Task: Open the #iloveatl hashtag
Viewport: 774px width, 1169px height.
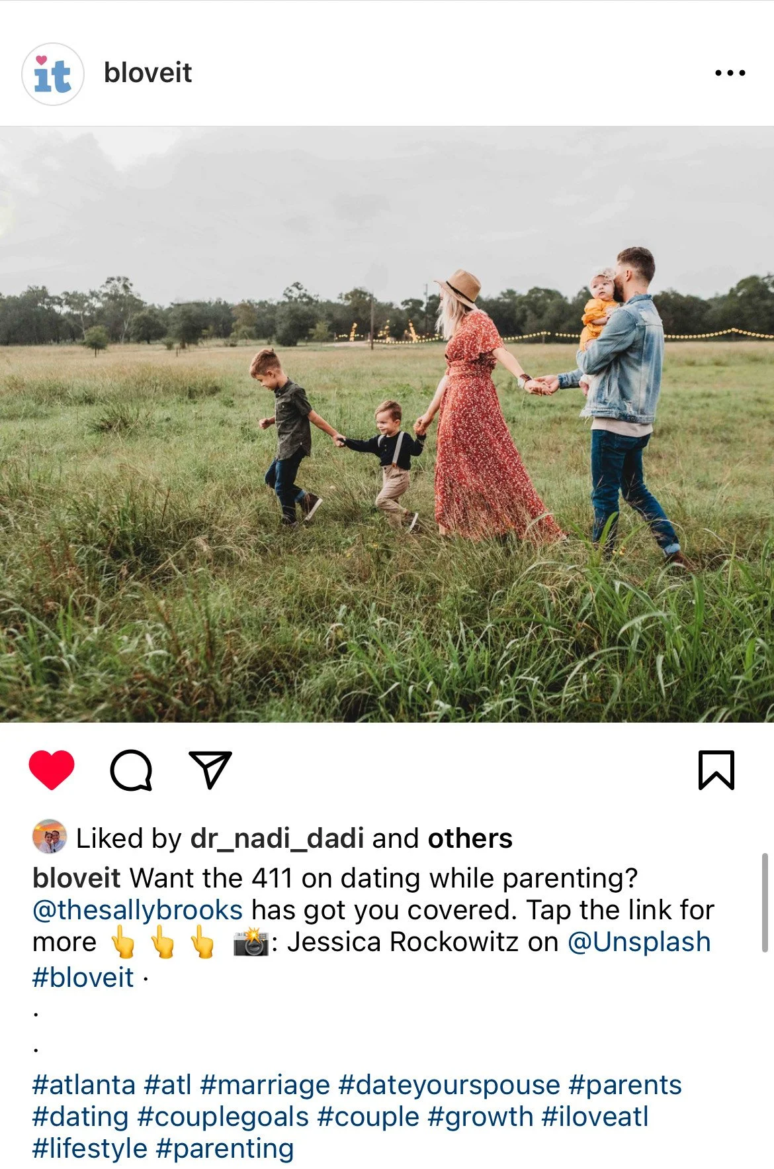Action: tap(595, 1117)
